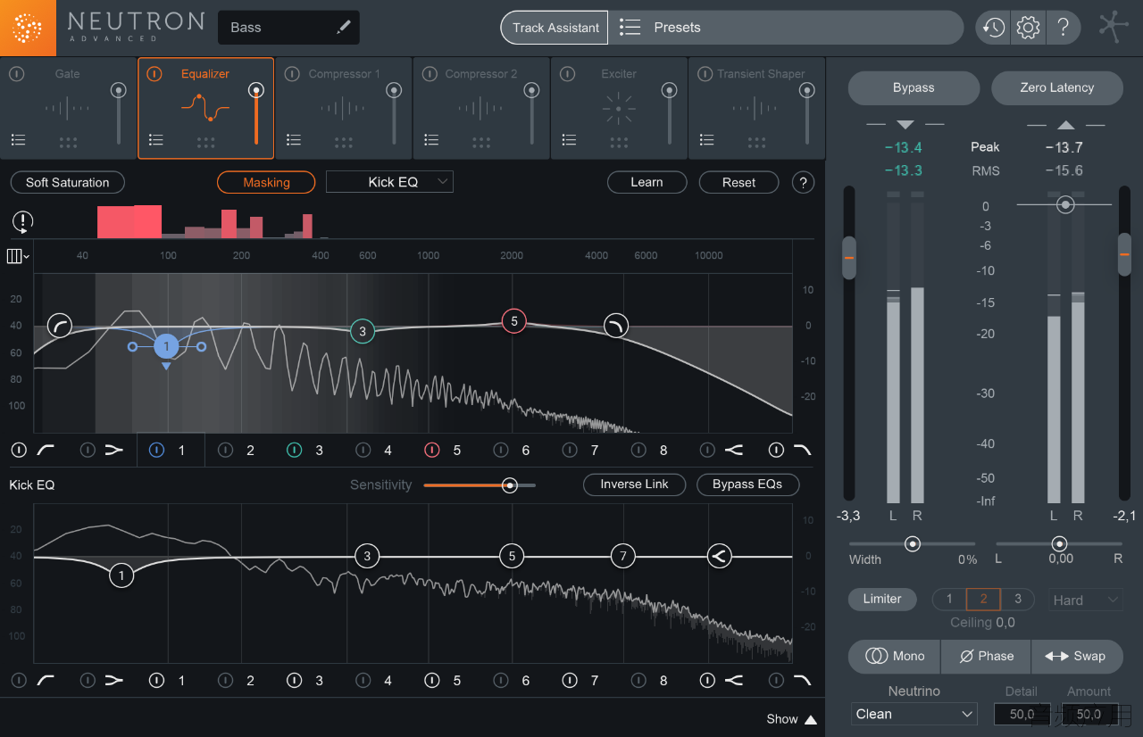Open the Neutrino Clean mode dropdown

914,714
